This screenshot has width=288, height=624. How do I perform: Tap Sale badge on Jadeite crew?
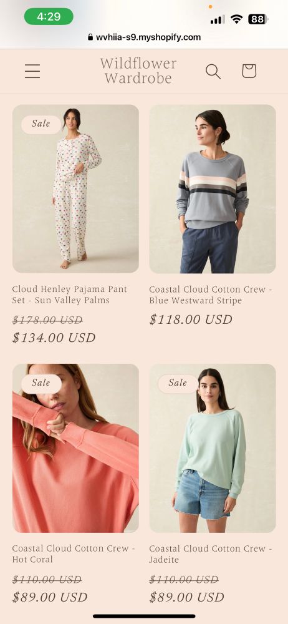click(x=178, y=383)
